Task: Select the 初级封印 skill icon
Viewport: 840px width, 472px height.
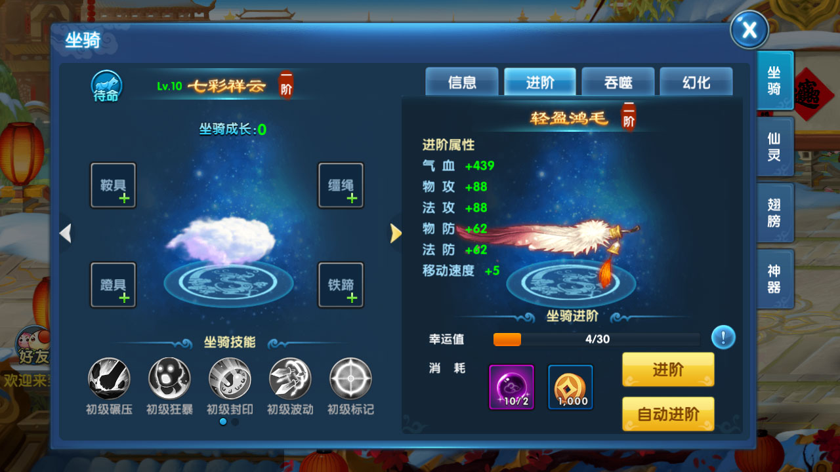Action: (230, 379)
